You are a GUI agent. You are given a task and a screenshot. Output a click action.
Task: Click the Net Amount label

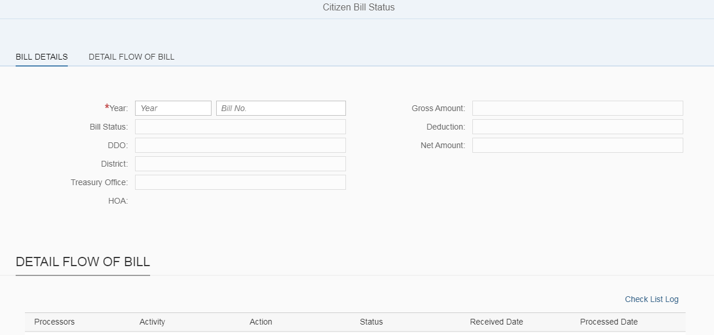pos(443,145)
